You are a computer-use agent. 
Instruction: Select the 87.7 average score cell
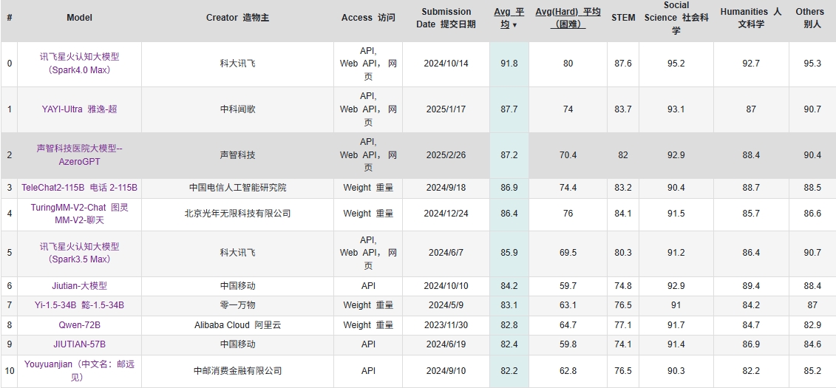[x=509, y=109]
